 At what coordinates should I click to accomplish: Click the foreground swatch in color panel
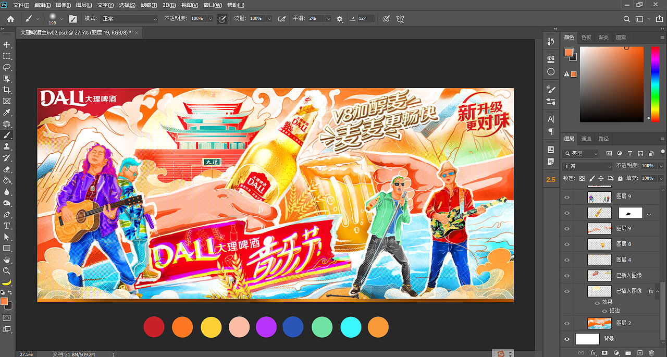point(569,53)
